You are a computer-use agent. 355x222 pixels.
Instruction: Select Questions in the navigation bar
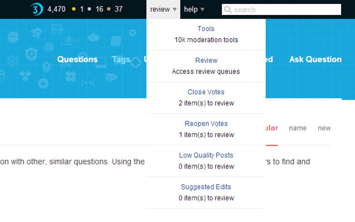(x=77, y=59)
